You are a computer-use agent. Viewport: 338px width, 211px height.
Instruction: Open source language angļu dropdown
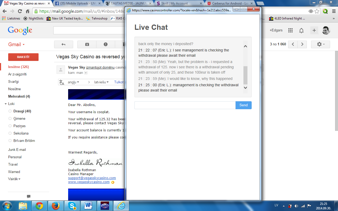[73, 82]
